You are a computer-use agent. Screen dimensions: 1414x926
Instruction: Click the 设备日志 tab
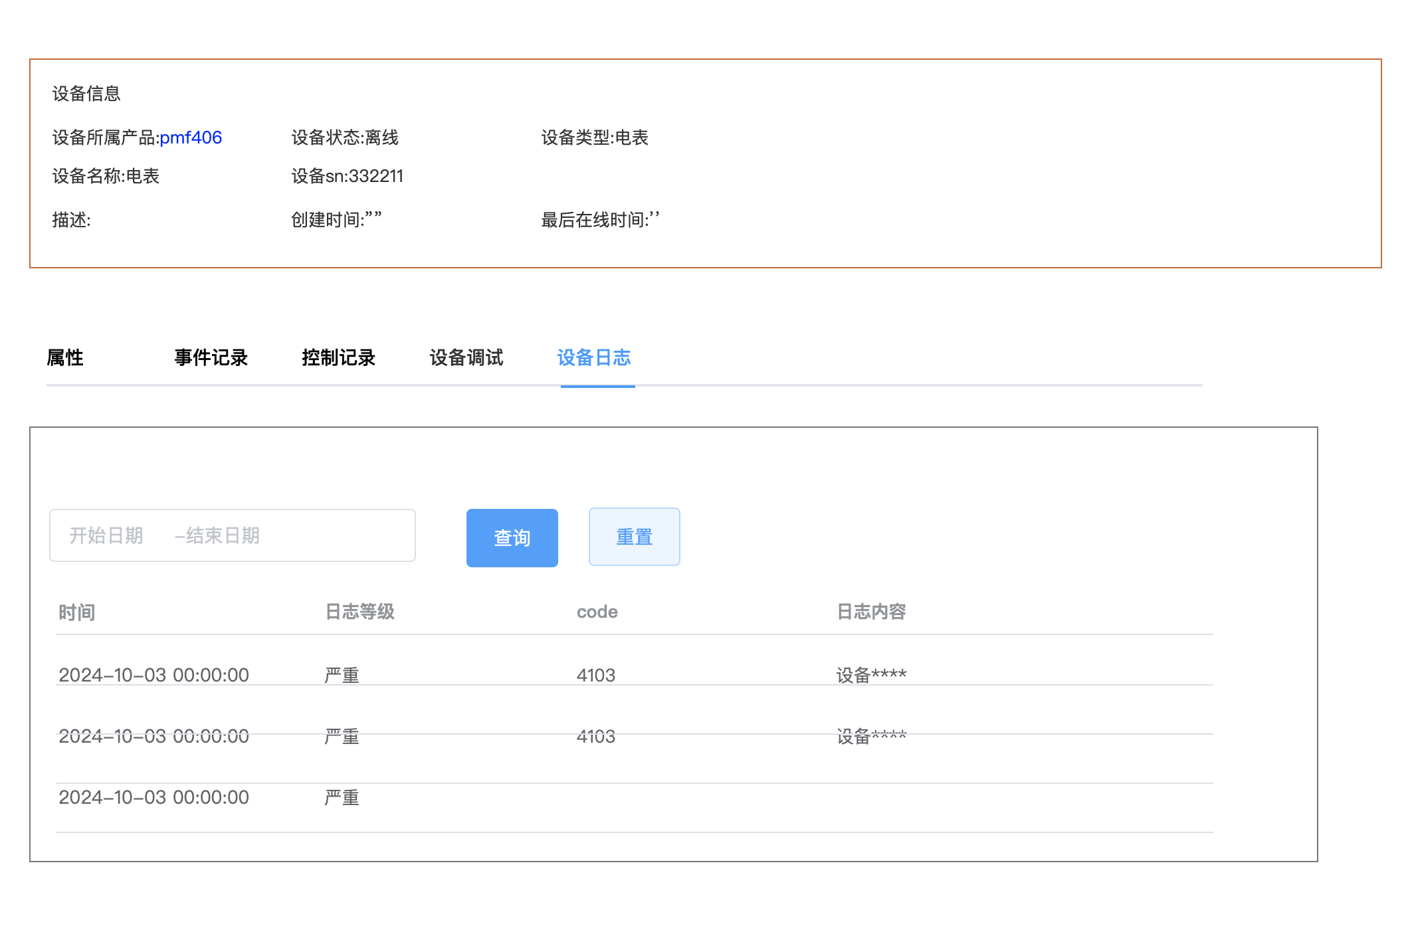point(593,357)
